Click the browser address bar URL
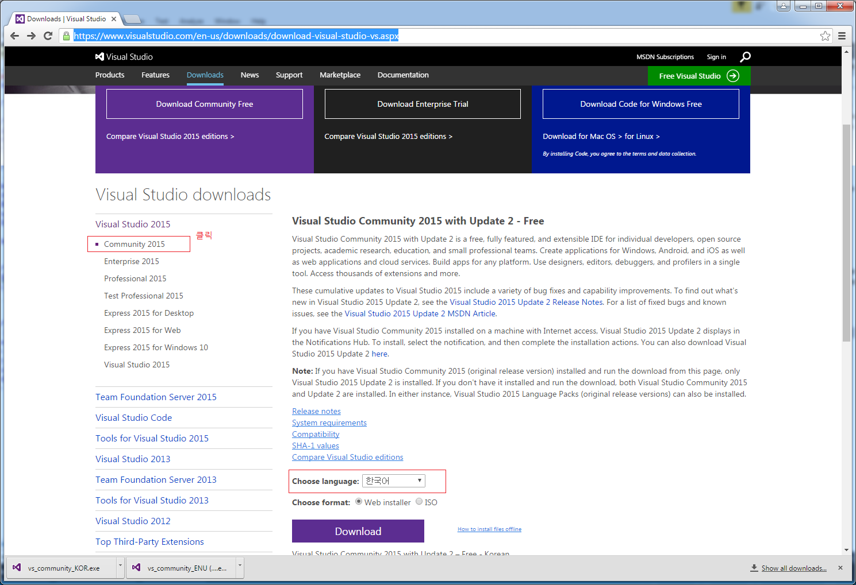 coord(236,36)
